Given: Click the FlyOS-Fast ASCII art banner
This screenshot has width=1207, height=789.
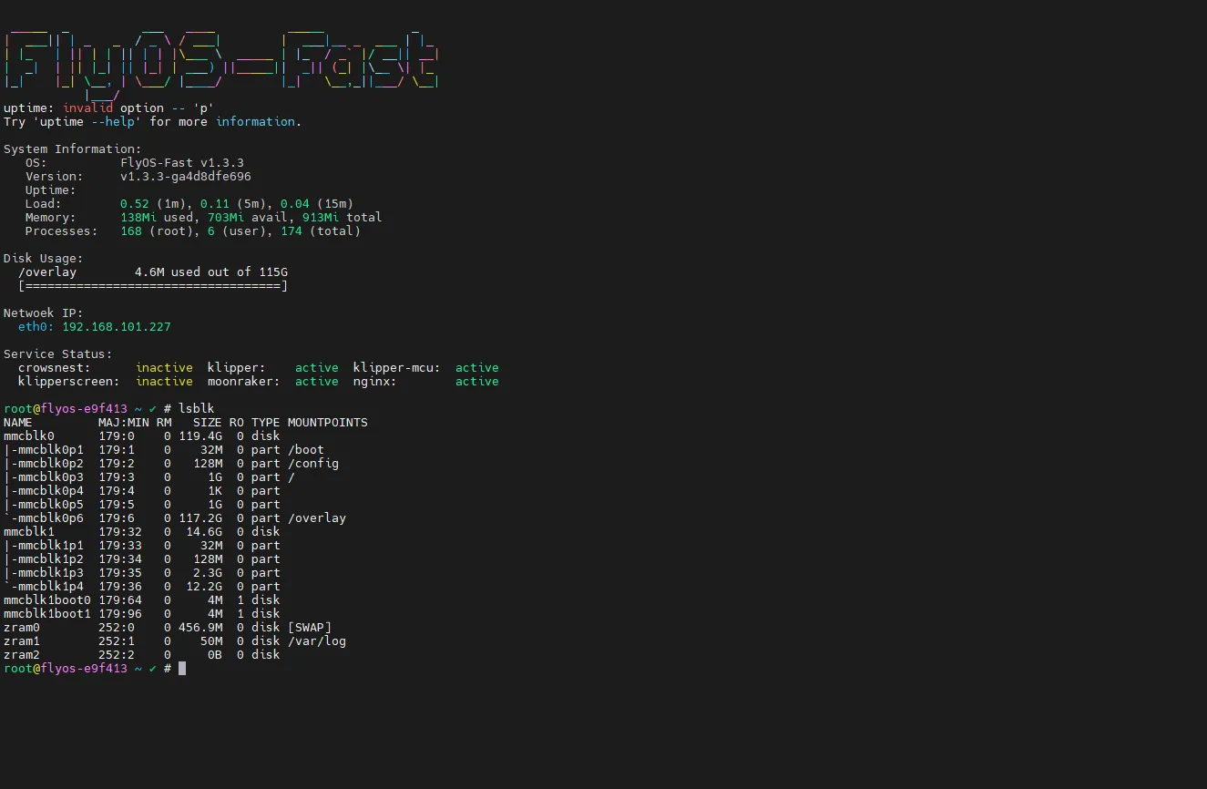Looking at the screenshot, I should 221,59.
